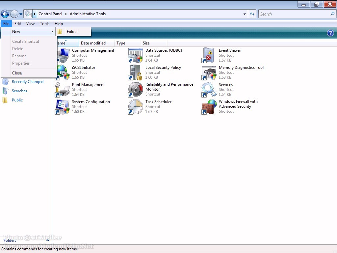Click the search magnifier icon
337x253 pixels.
[332, 14]
